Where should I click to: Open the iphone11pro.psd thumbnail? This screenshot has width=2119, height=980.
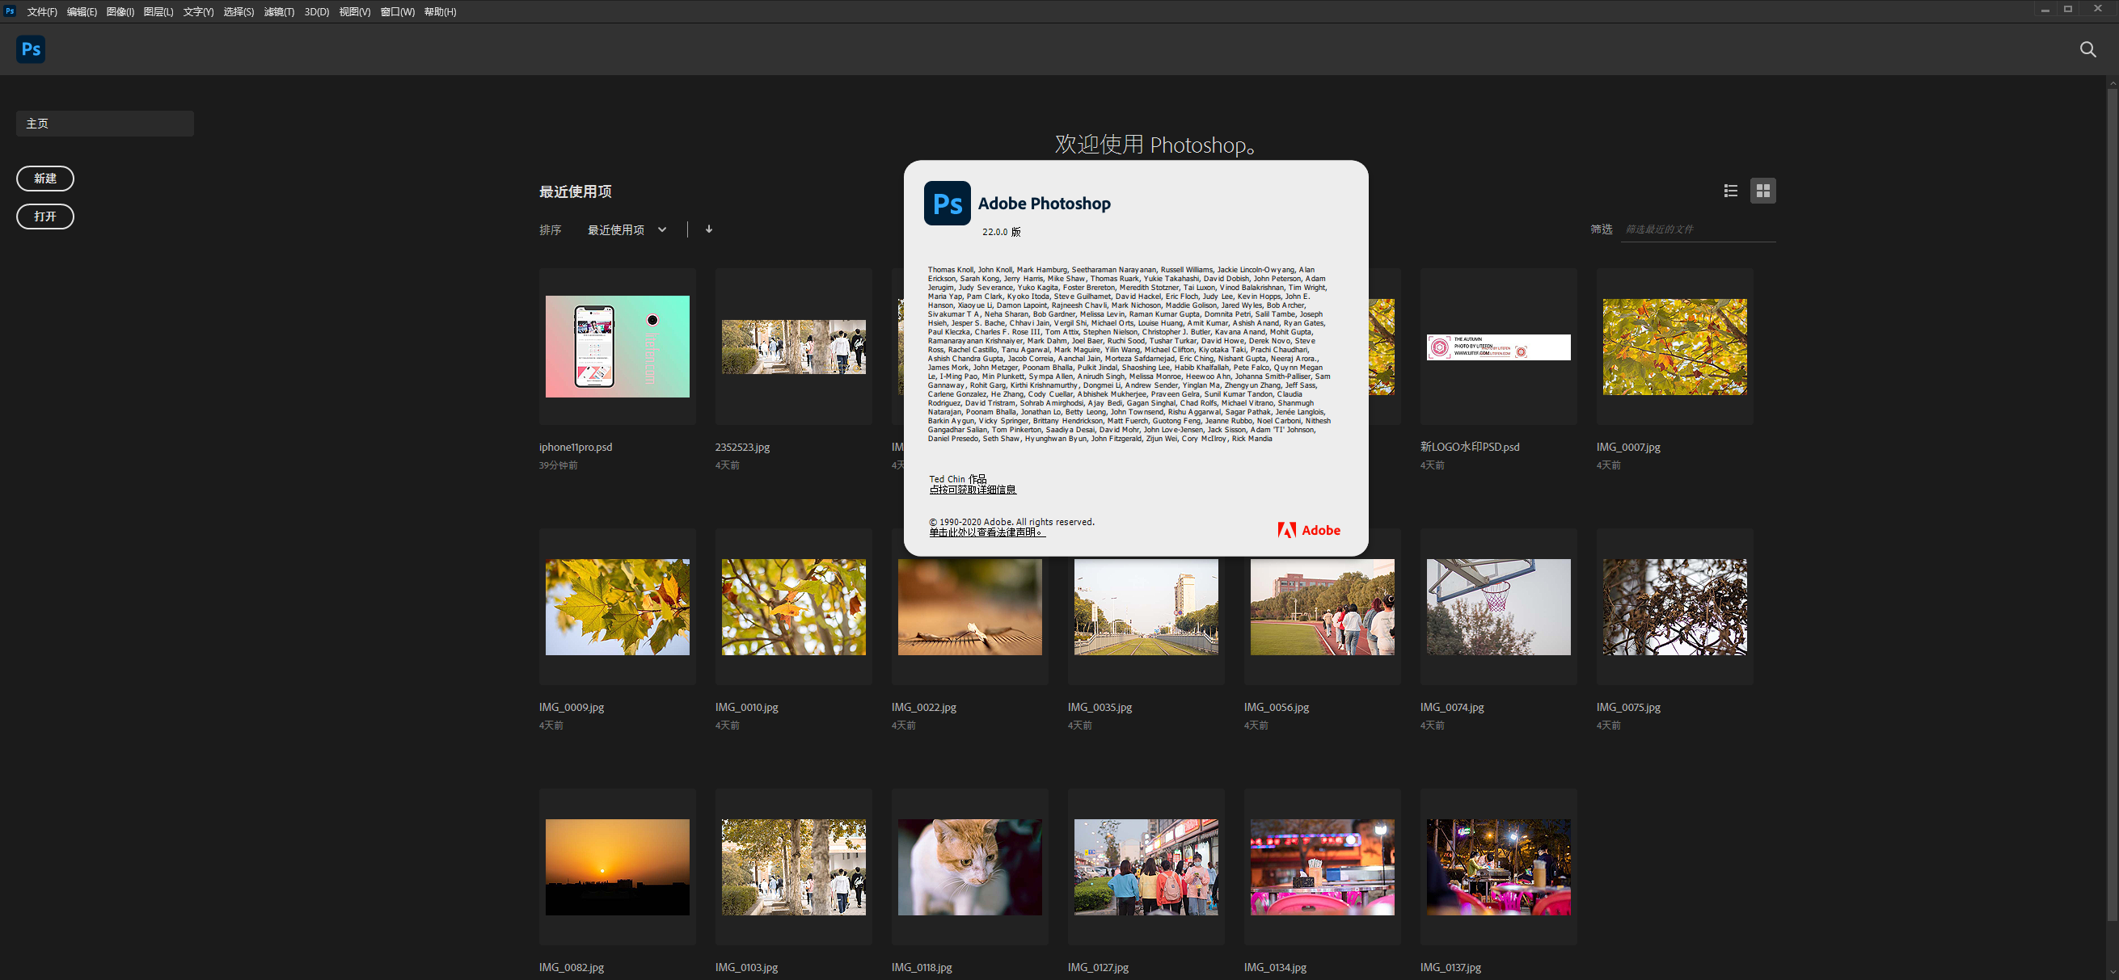[617, 347]
